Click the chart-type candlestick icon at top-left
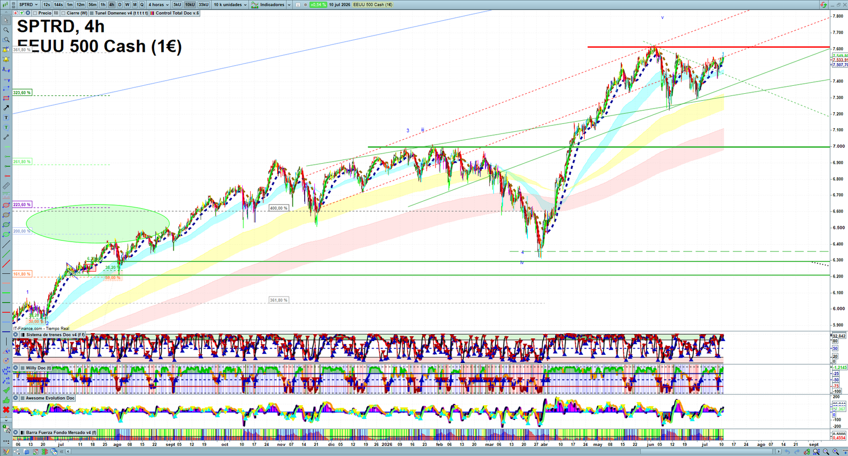This screenshot has height=456, width=848. click(5, 5)
